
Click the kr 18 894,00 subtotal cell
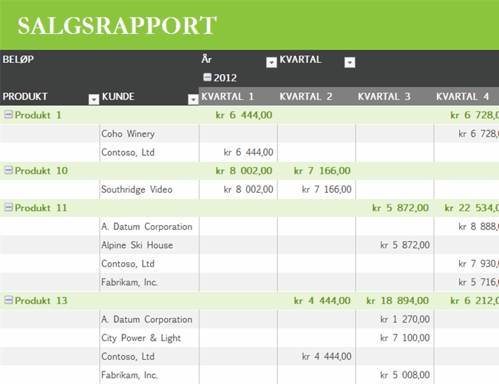click(397, 301)
